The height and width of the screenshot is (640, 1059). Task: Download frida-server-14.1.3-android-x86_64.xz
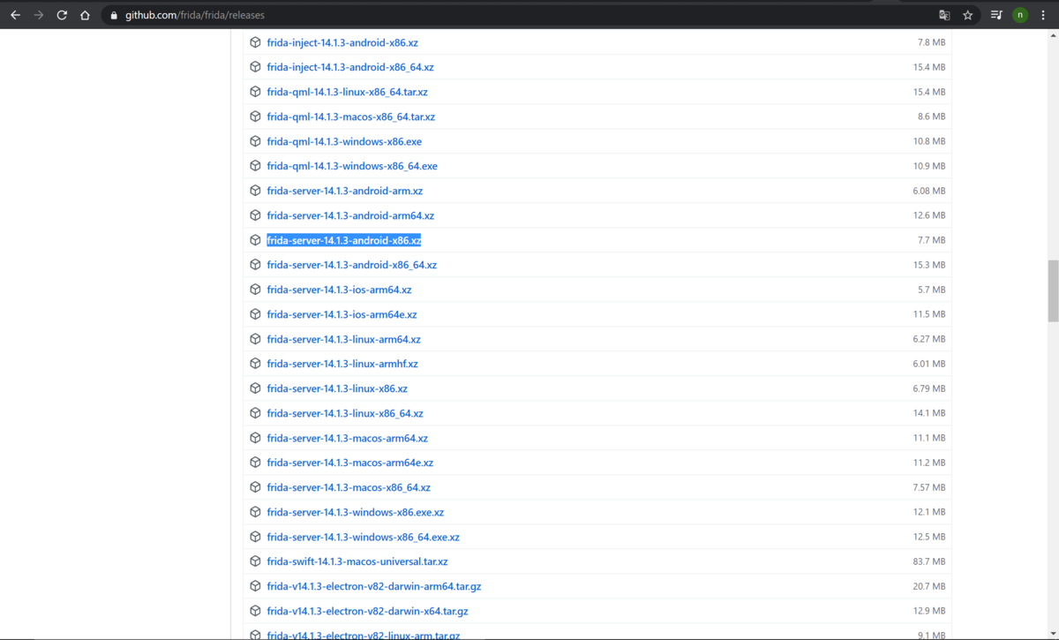[352, 265]
